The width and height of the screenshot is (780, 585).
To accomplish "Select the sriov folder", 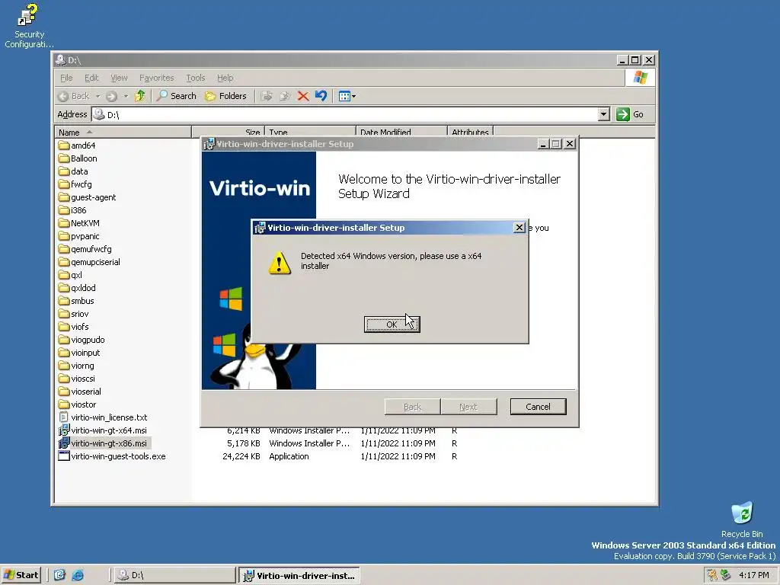I will point(74,313).
